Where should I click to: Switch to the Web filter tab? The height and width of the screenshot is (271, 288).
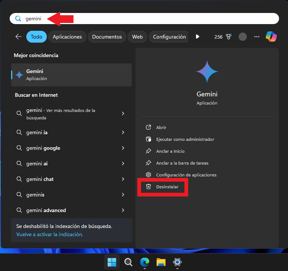[137, 37]
